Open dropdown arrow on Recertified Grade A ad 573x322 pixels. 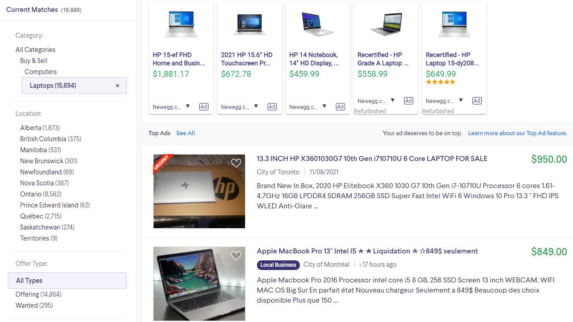393,100
